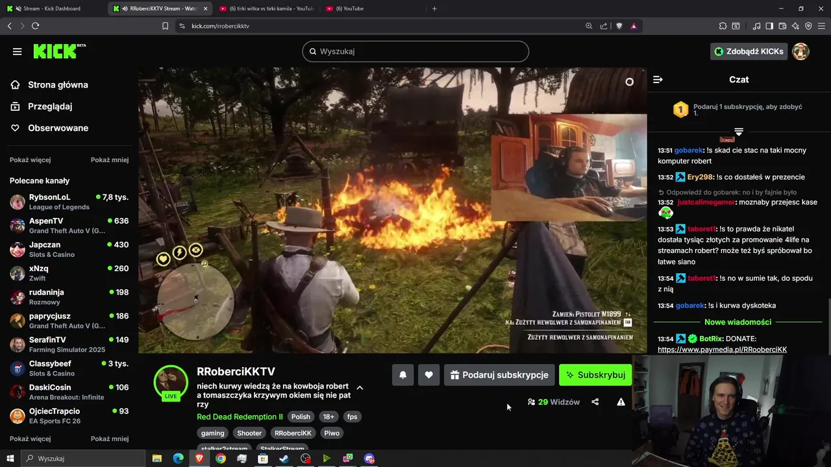
Task: Open Steam from the taskbar
Action: pyautogui.click(x=284, y=459)
